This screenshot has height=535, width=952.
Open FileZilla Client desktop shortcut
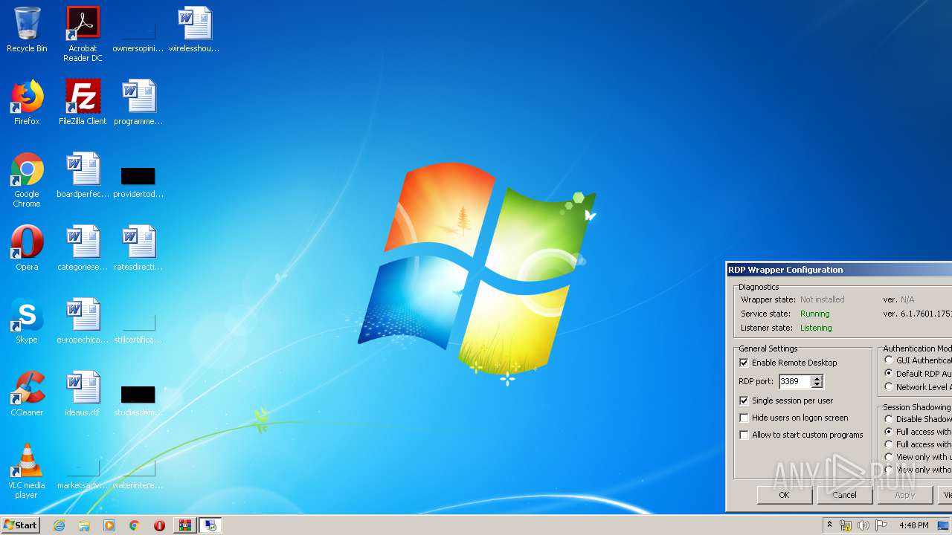tap(83, 103)
